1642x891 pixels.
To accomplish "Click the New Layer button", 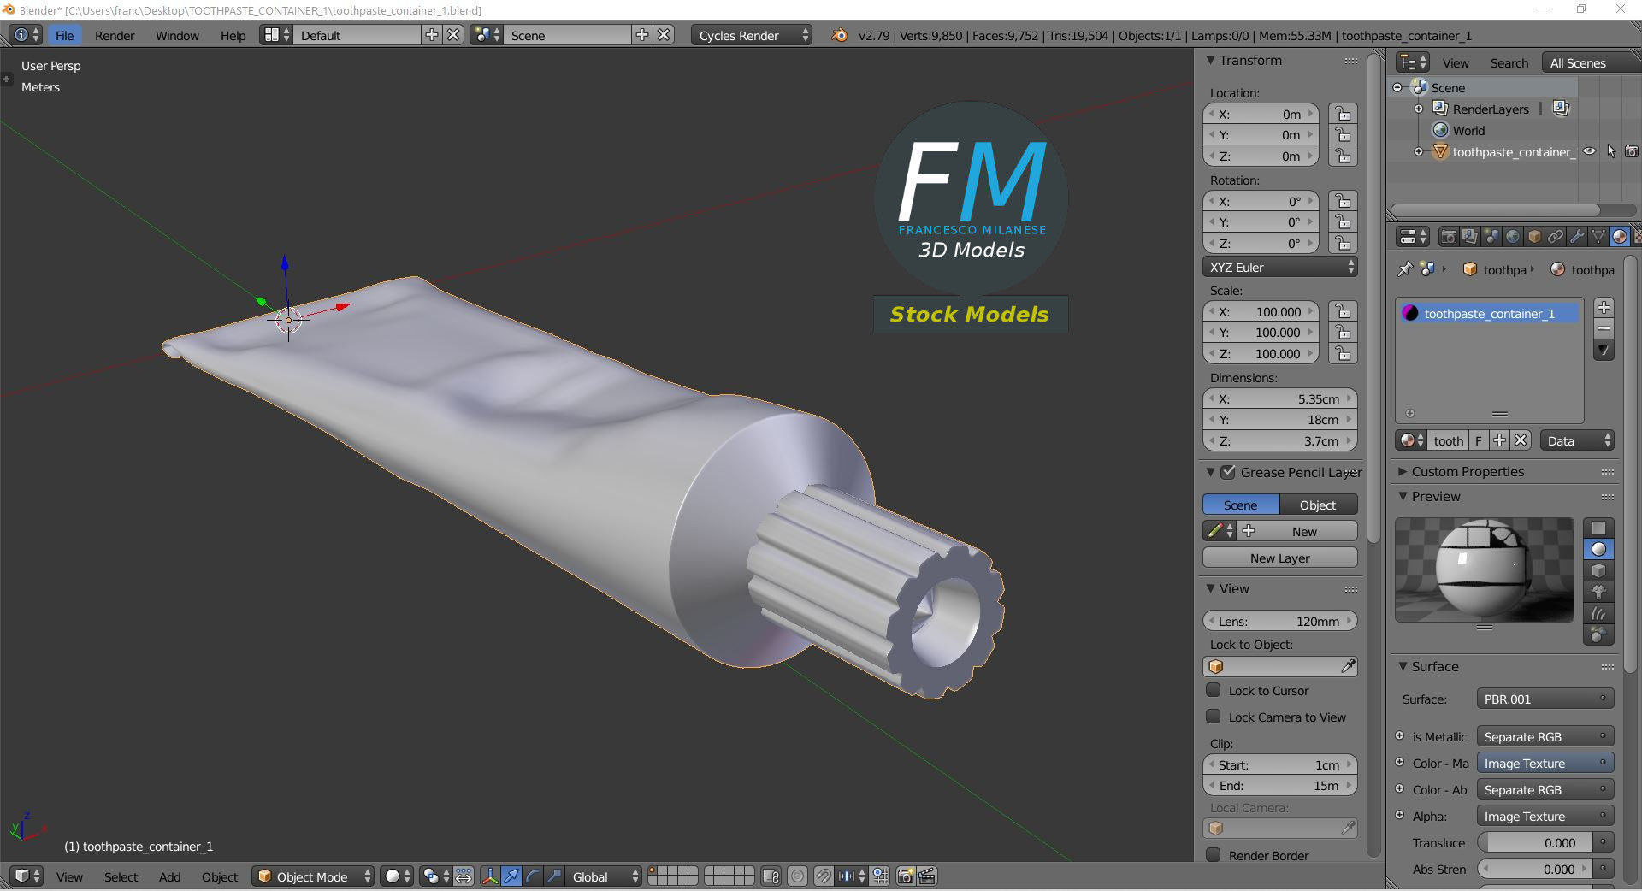I will [1280, 558].
